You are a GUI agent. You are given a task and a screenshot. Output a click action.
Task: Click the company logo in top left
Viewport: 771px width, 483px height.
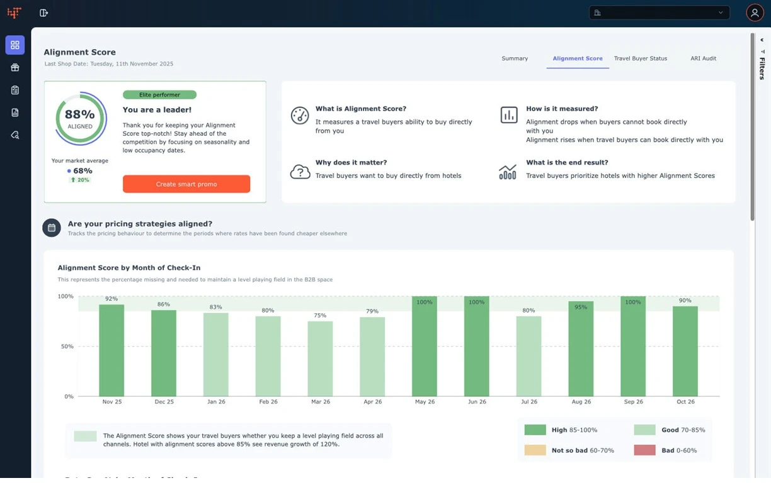14,13
